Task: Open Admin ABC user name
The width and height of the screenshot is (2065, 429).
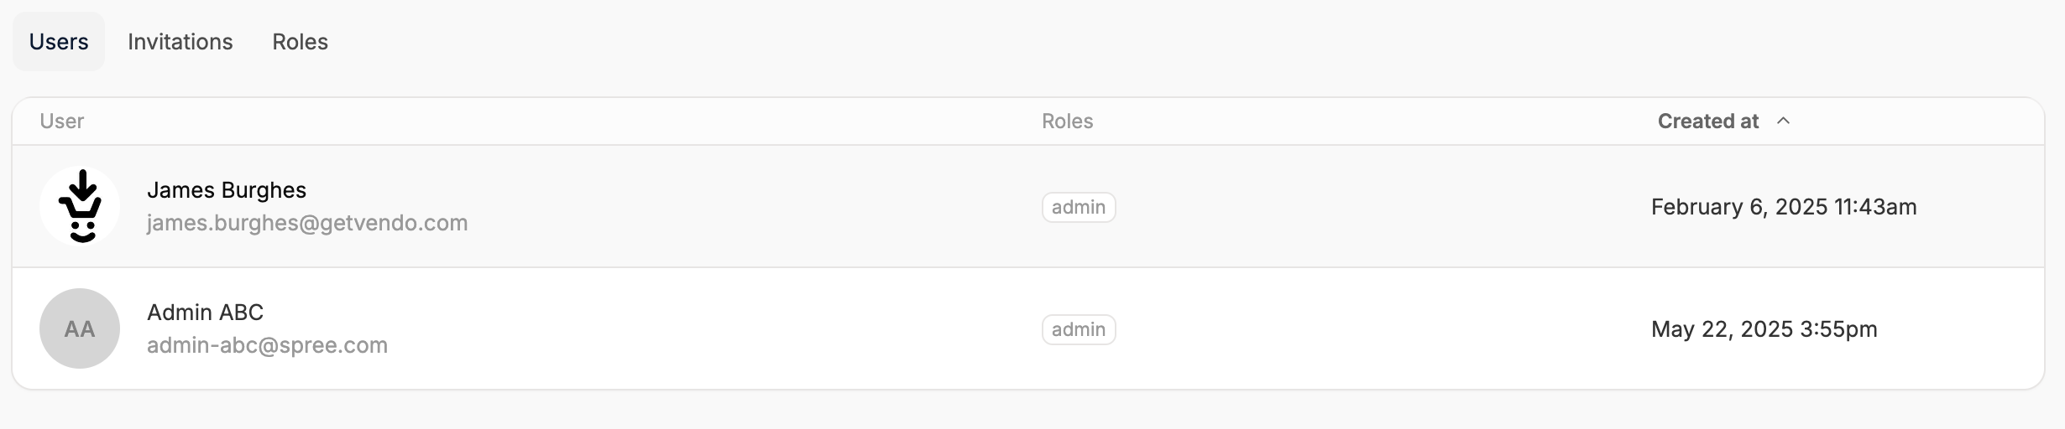Action: [x=206, y=313]
